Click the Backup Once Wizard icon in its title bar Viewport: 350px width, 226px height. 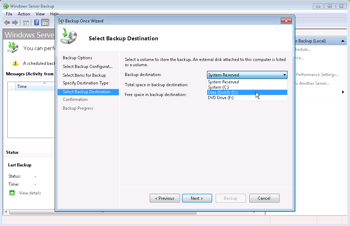click(61, 21)
